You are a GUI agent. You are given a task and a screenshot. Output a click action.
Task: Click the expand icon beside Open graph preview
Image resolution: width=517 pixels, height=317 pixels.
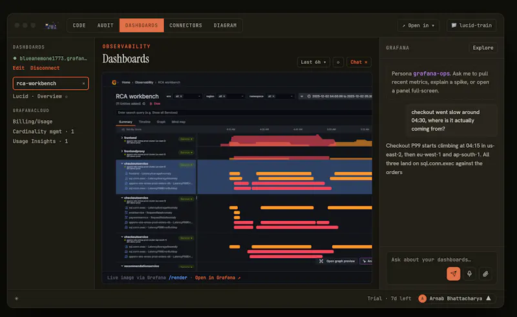pyautogui.click(x=321, y=261)
